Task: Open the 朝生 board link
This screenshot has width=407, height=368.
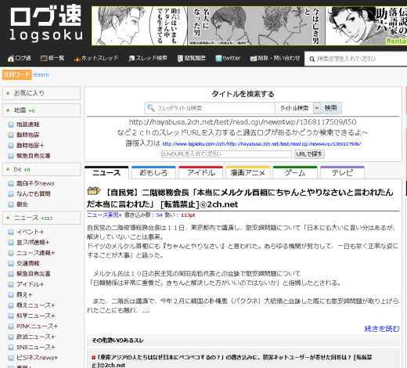Action: [x=22, y=204]
